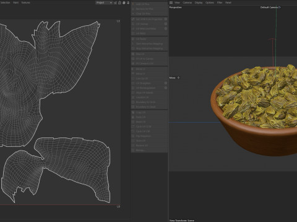Open the viewport Filter menu
The image size is (297, 222).
click(220, 2)
